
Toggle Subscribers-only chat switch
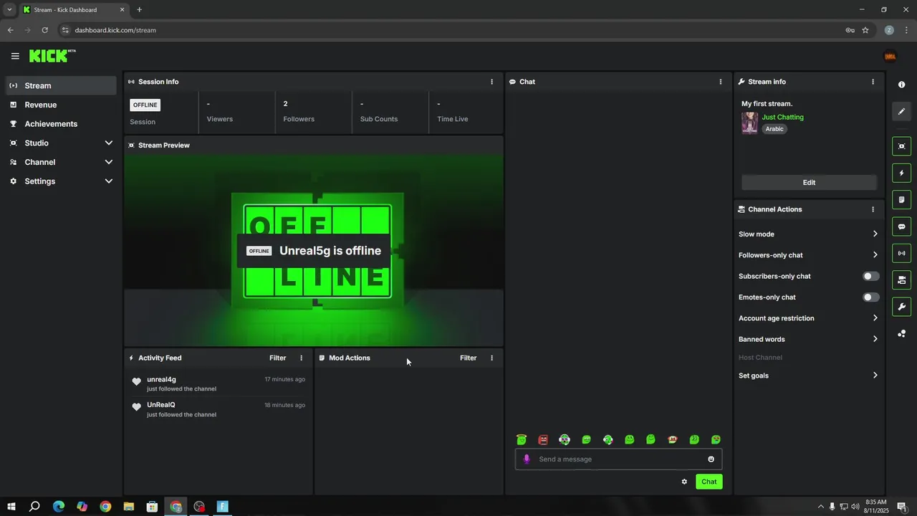coord(870,276)
